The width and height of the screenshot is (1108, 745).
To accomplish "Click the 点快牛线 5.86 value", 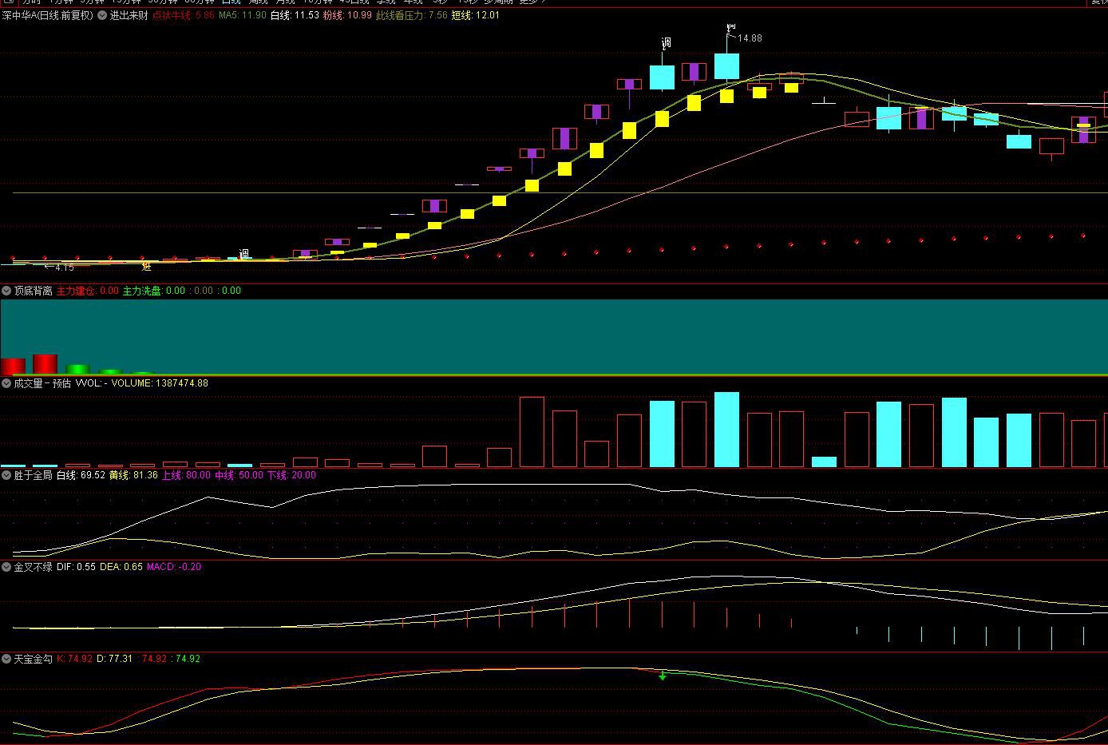I will tap(184, 15).
